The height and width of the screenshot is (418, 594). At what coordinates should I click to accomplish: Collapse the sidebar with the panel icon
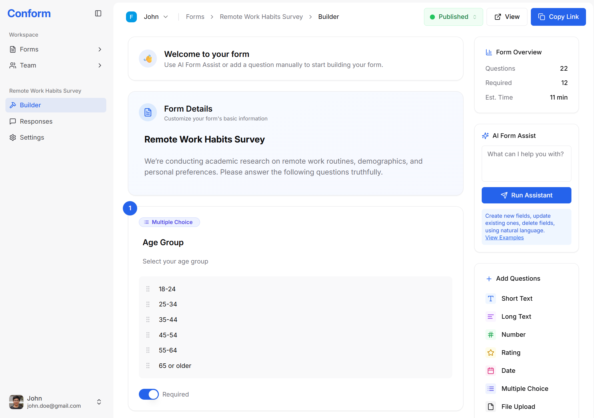click(98, 13)
